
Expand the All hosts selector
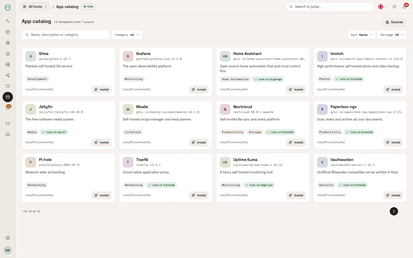pos(35,7)
